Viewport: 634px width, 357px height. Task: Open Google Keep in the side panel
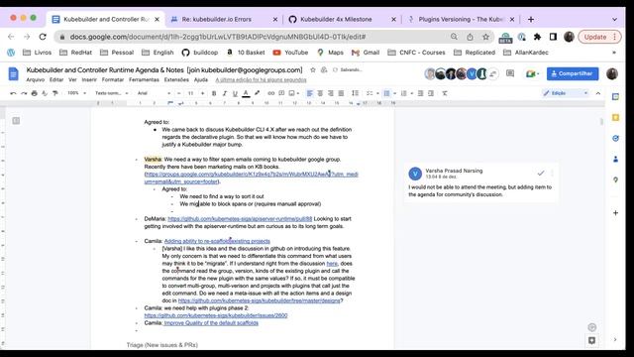(615, 117)
